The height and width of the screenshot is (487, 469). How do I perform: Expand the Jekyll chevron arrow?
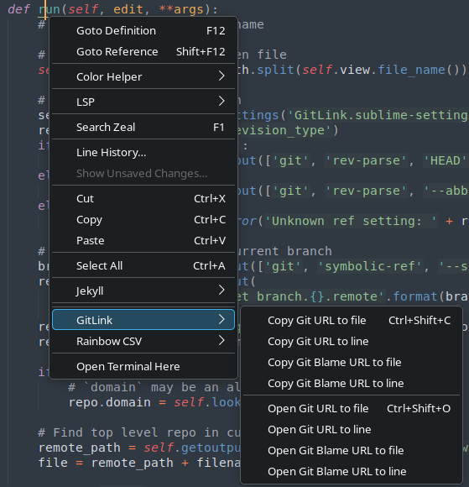221,290
